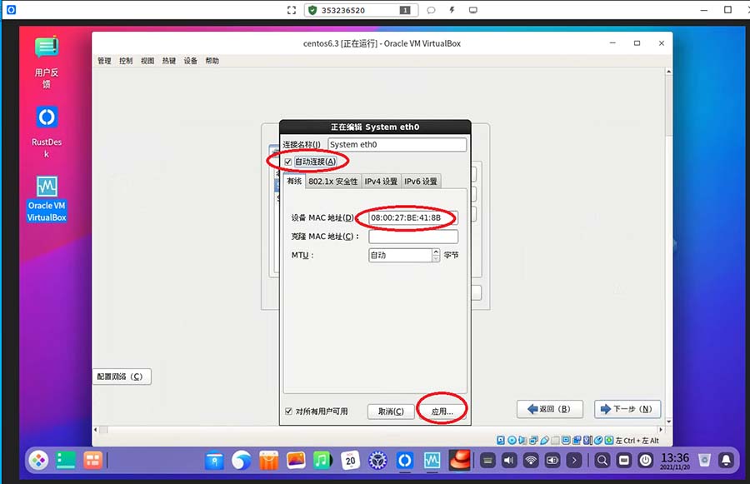This screenshot has height=484, width=750.
Task: Click the VirtualBox hard disk activity icon
Action: coord(500,441)
